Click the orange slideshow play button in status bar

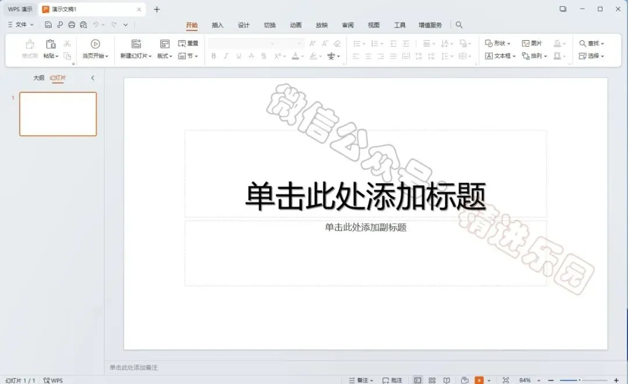[479, 381]
